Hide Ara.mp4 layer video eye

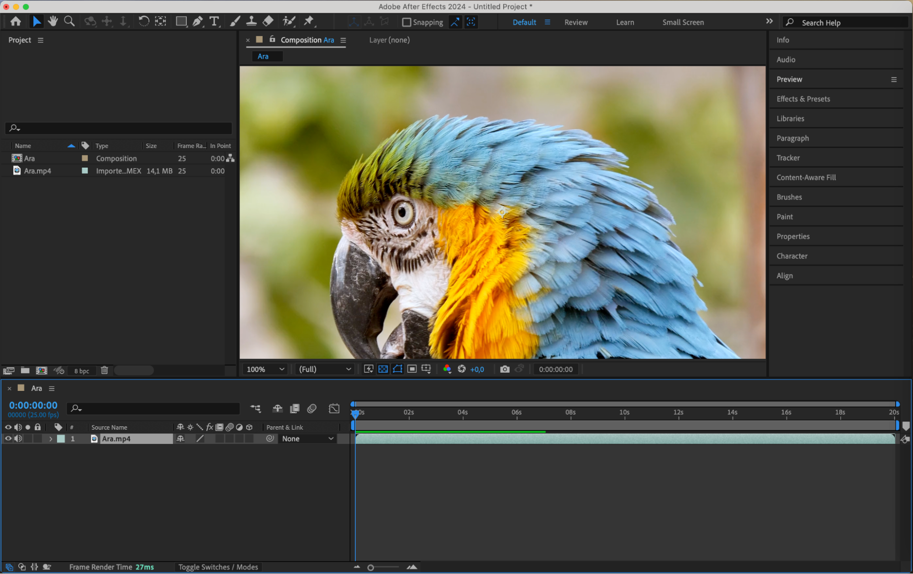(8, 438)
